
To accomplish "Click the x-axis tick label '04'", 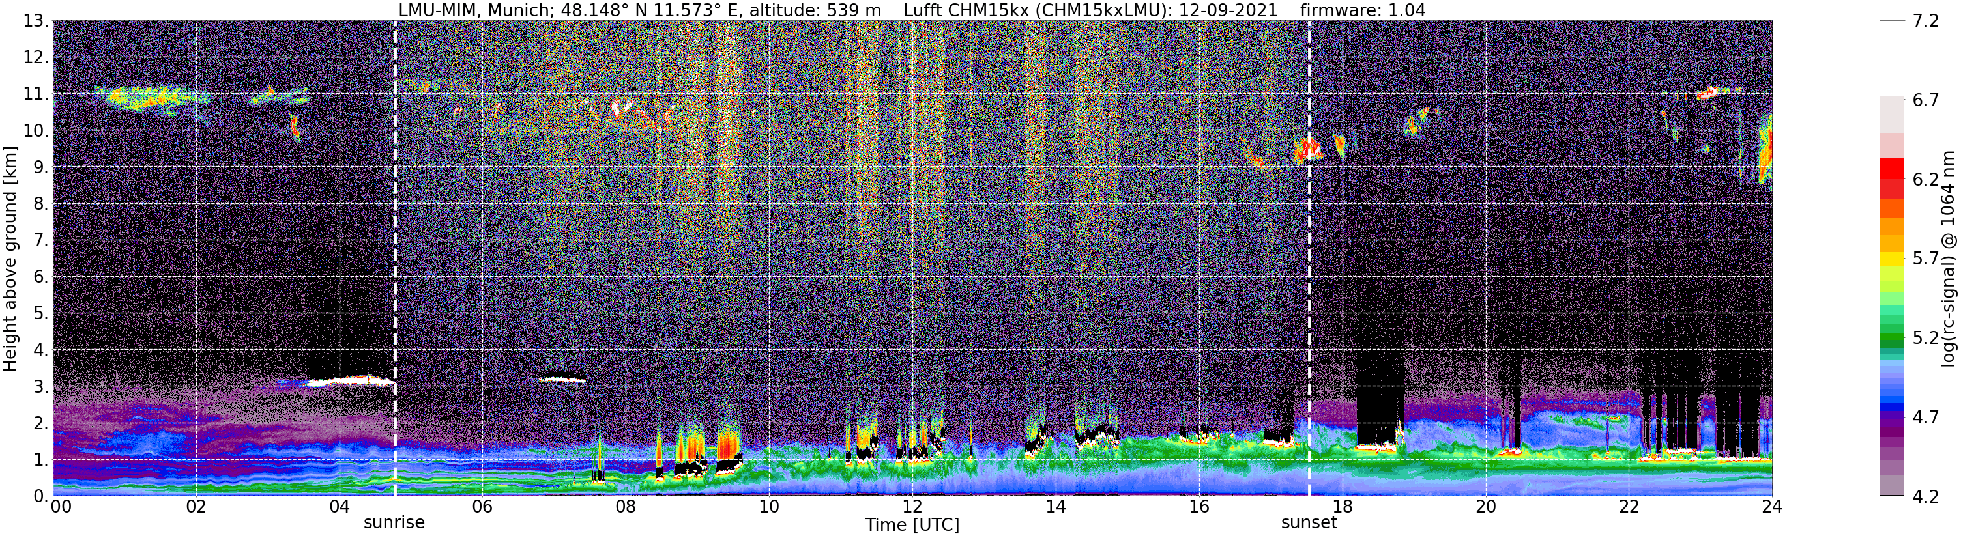I will [x=339, y=507].
